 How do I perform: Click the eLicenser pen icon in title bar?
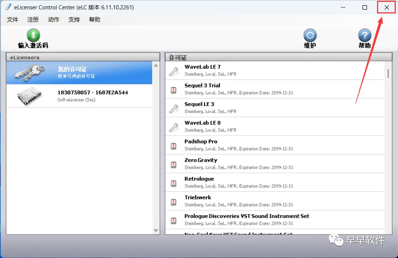8,7
